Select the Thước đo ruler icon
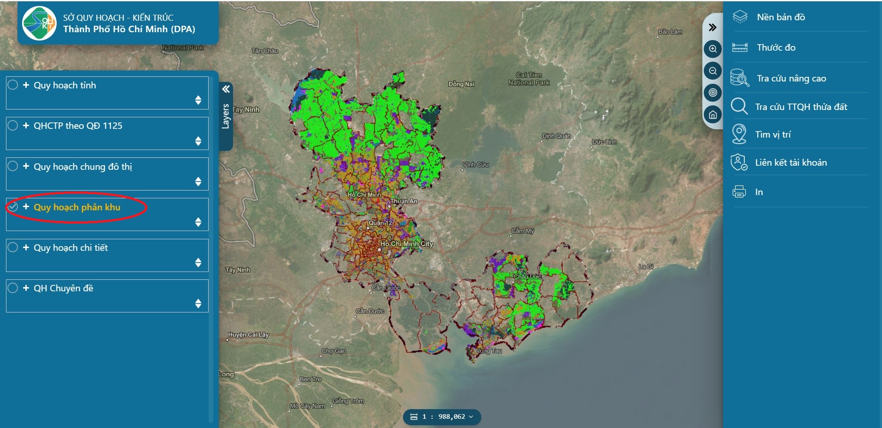Image resolution: width=882 pixels, height=428 pixels. click(x=740, y=47)
